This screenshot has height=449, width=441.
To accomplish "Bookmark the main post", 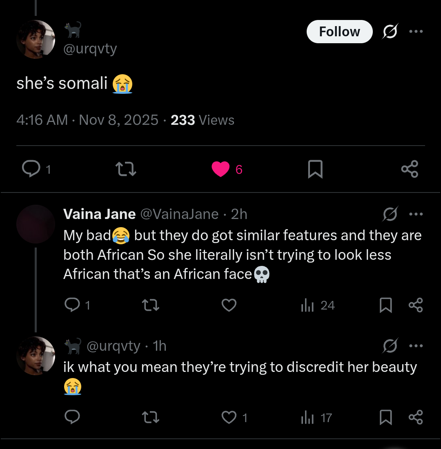I will [315, 169].
